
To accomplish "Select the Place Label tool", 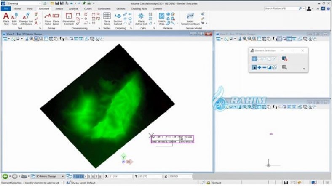I will [x=56, y=19].
